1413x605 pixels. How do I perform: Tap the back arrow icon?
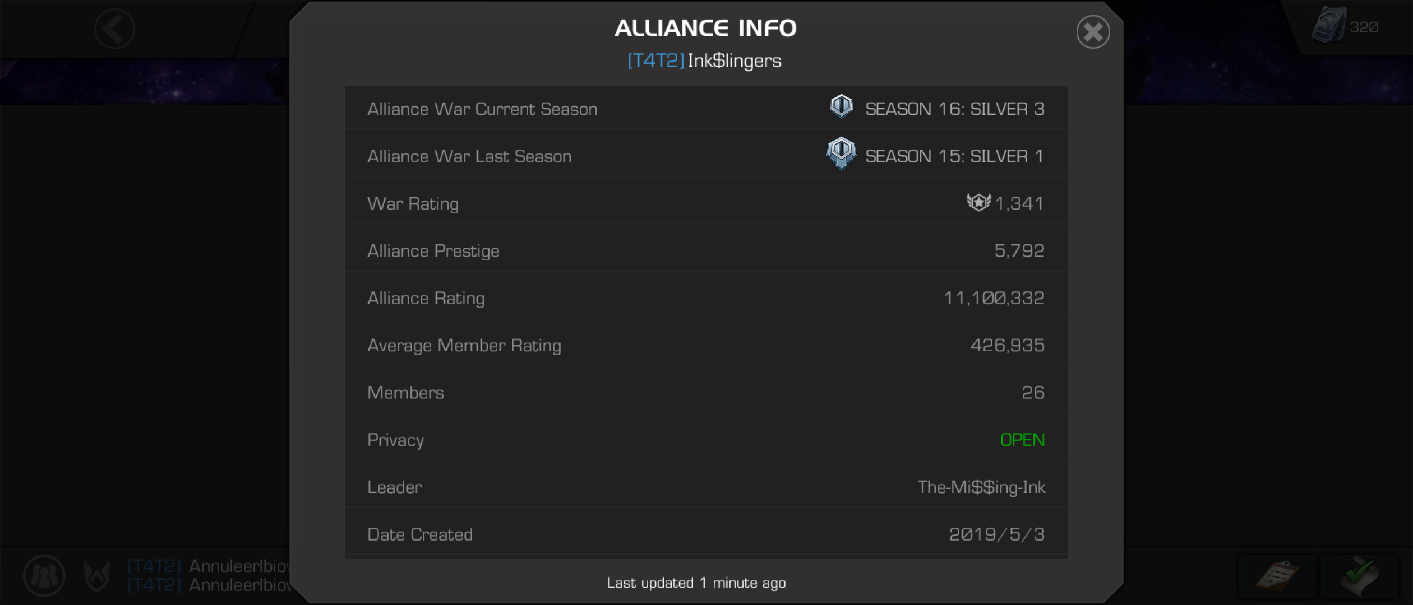[114, 29]
